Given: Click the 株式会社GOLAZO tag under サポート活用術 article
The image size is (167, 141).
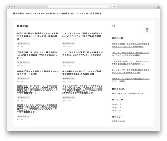Looking at the screenshot, I should (x=23, y=79).
